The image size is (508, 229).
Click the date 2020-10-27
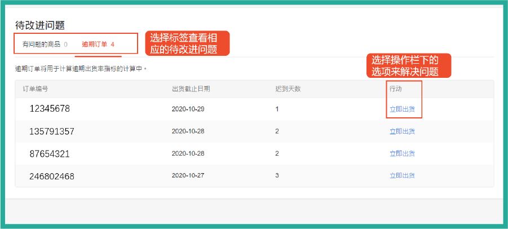[x=188, y=175]
